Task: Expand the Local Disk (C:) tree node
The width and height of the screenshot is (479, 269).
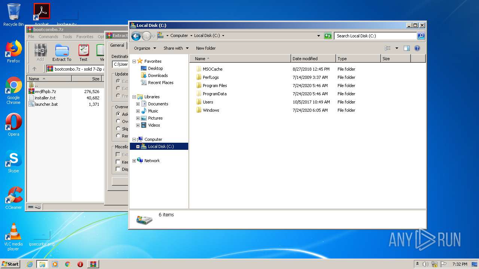Action: point(138,146)
